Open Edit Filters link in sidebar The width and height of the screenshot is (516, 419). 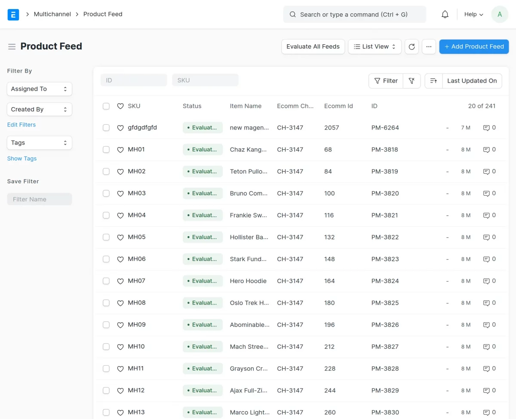(21, 125)
